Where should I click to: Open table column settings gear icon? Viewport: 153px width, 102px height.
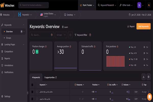pos(148,77)
